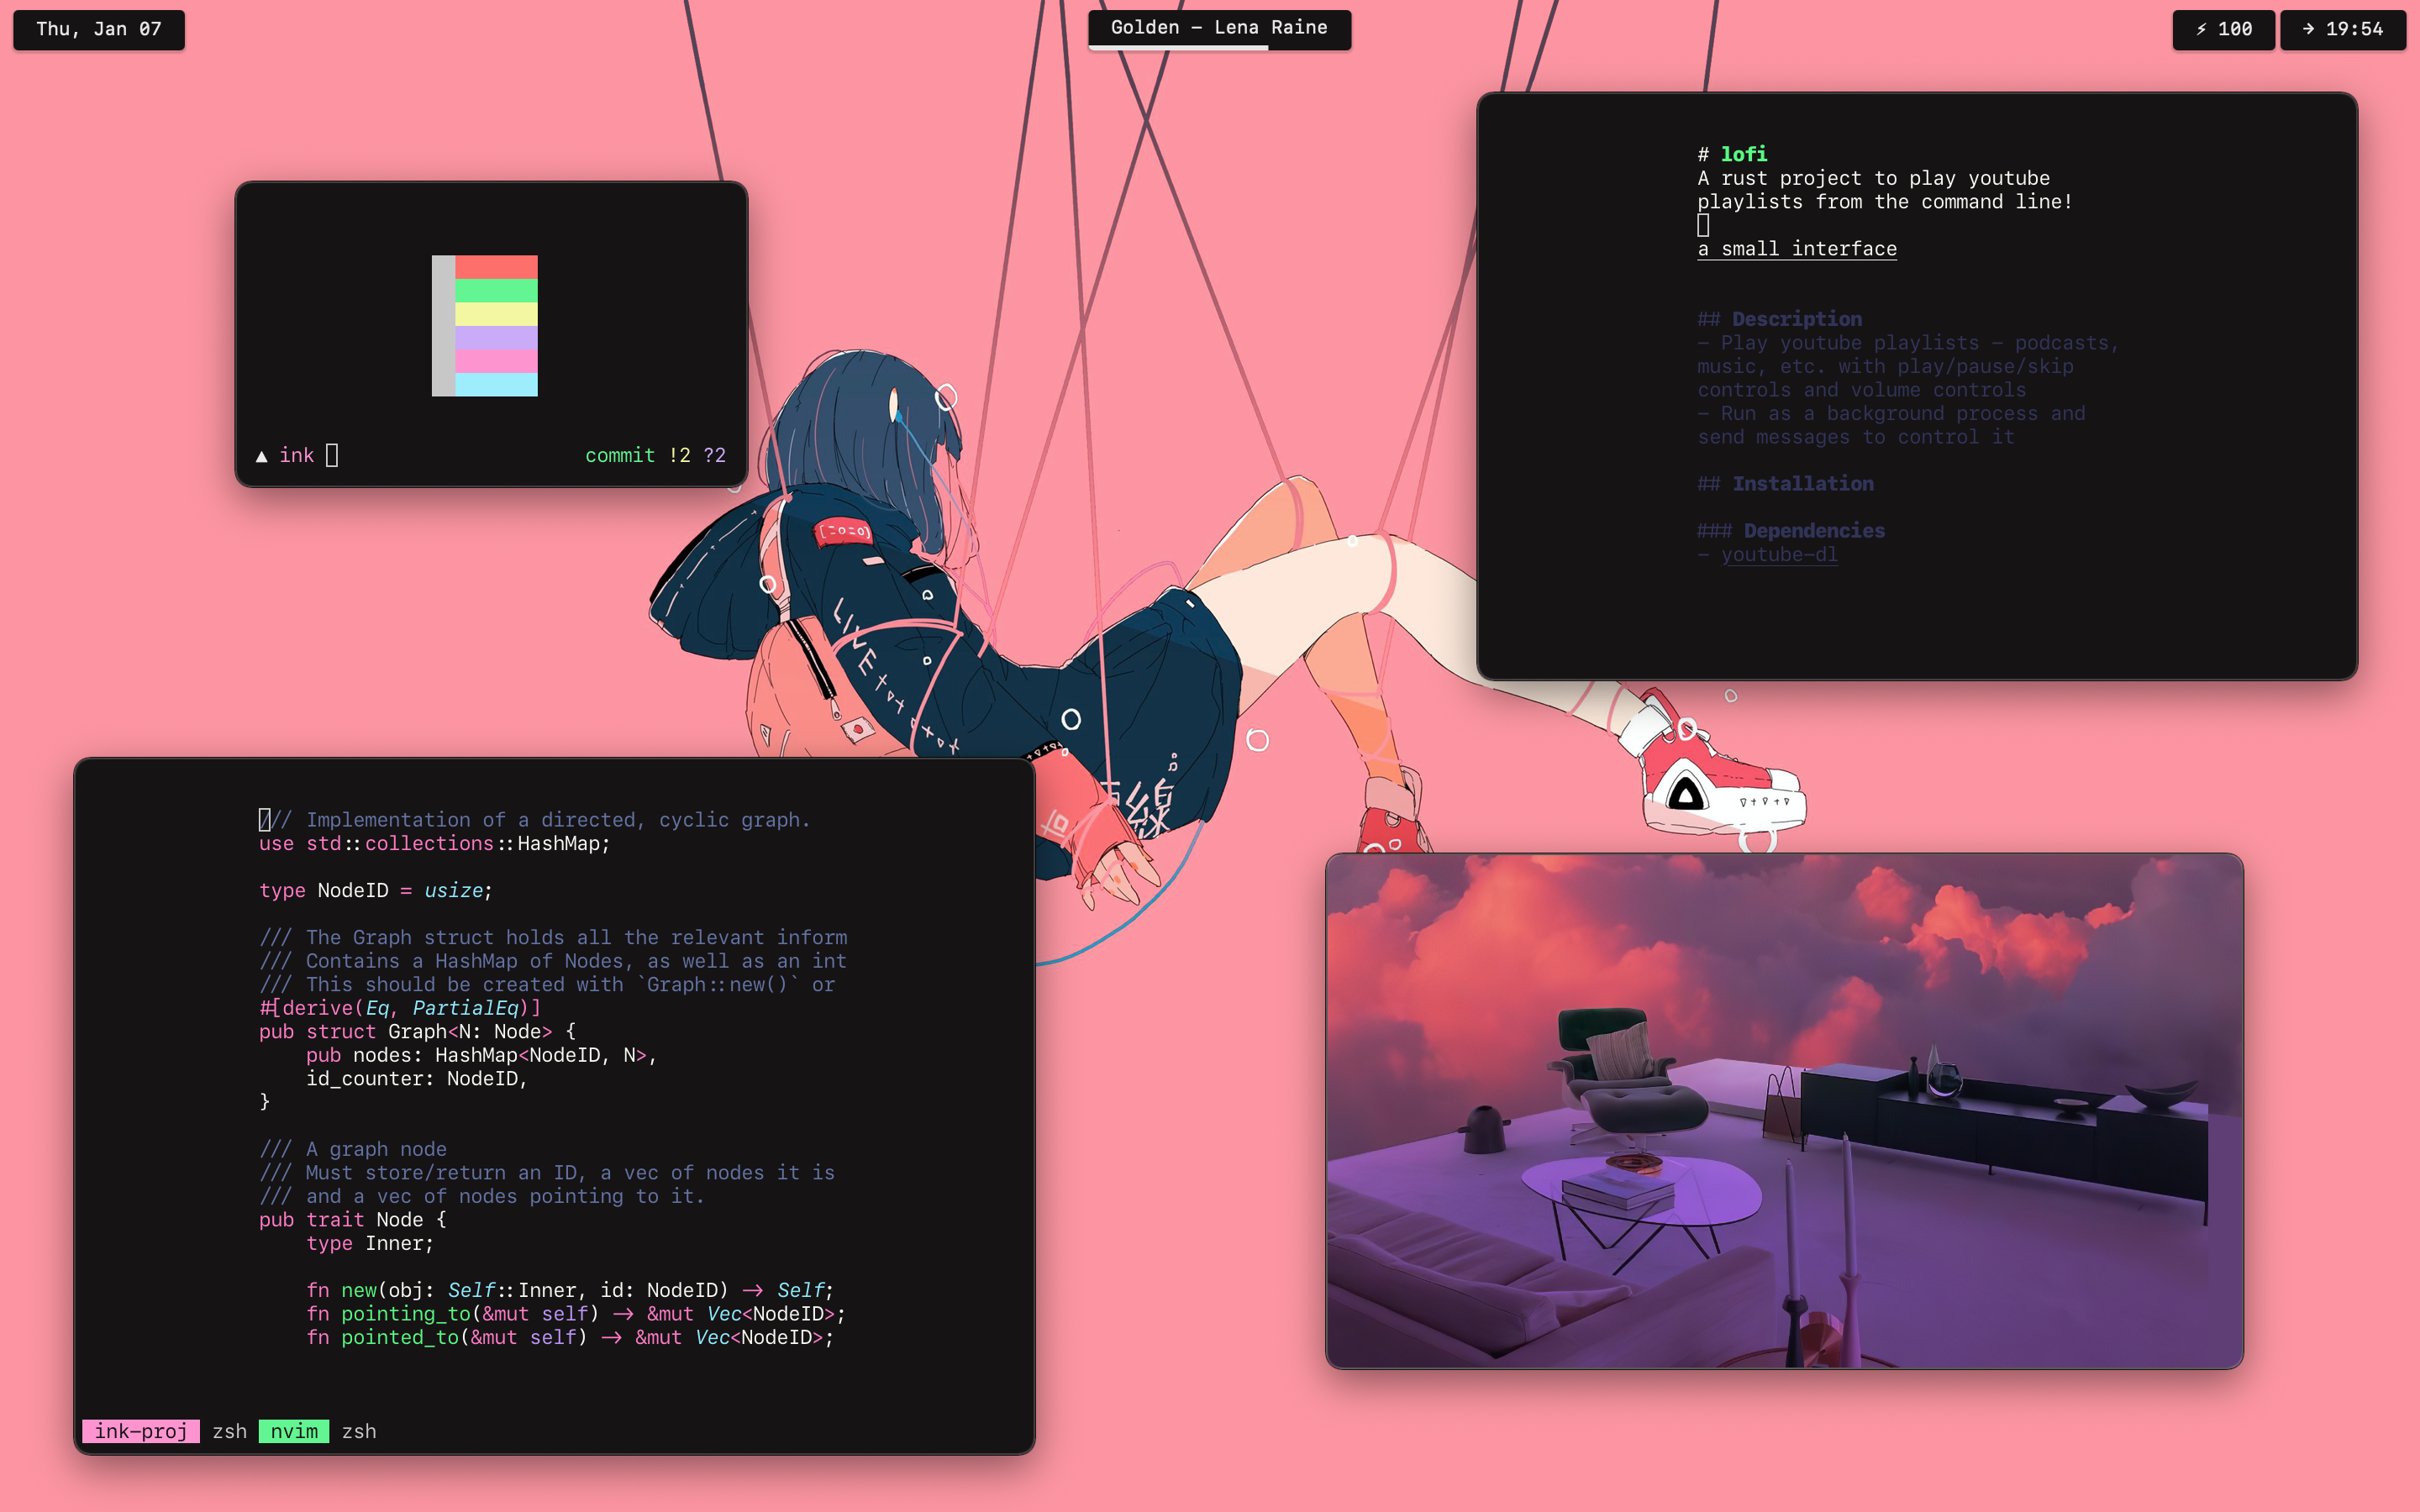
Task: Click the triangle prompt icon before ink
Action: point(261,456)
